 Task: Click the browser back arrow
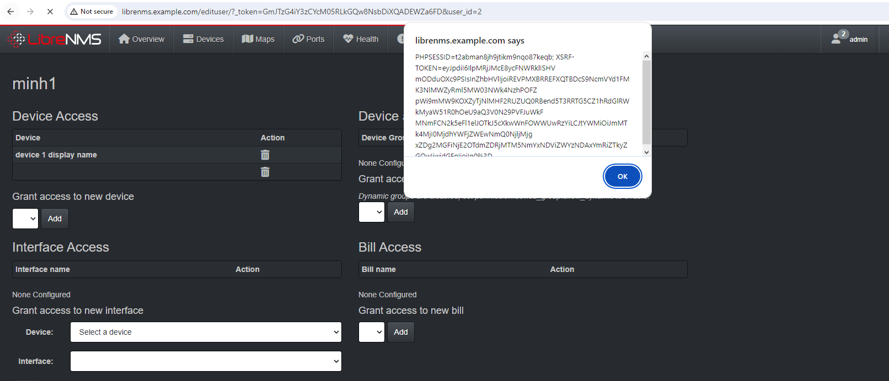10,12
